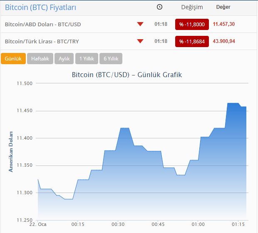This screenshot has height=233, width=258.
Task: Open the 6 Yıllık chart tab
Action: (111, 58)
